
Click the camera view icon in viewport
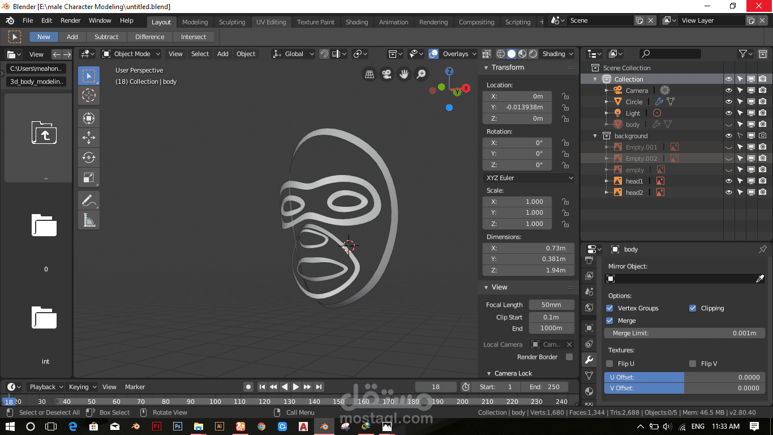(386, 74)
